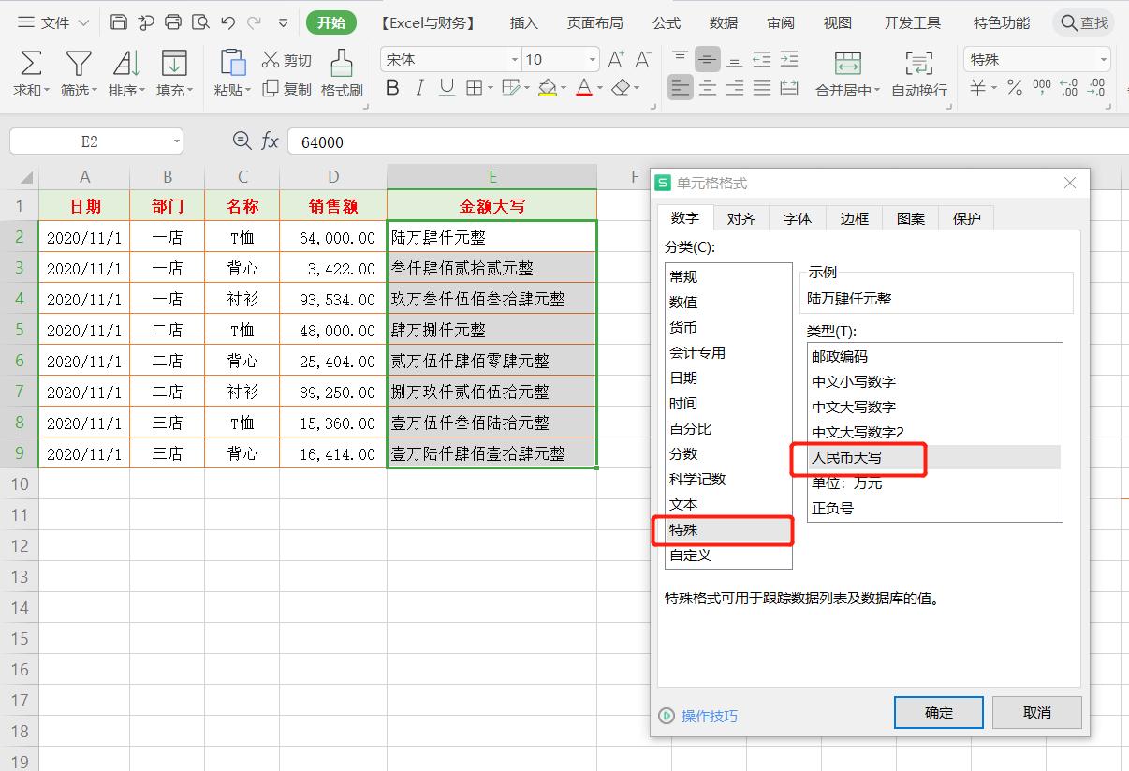The height and width of the screenshot is (771, 1129).
Task: Open the font color picker
Action: 584,87
